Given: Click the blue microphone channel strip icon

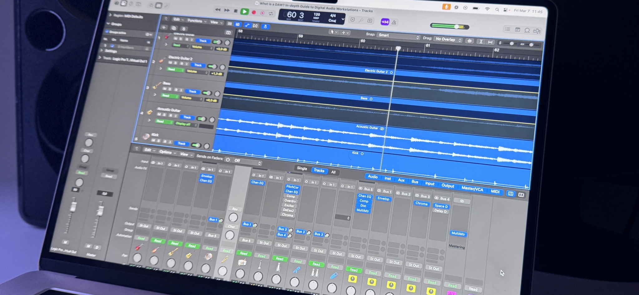Looking at the screenshot, I should [296, 270].
